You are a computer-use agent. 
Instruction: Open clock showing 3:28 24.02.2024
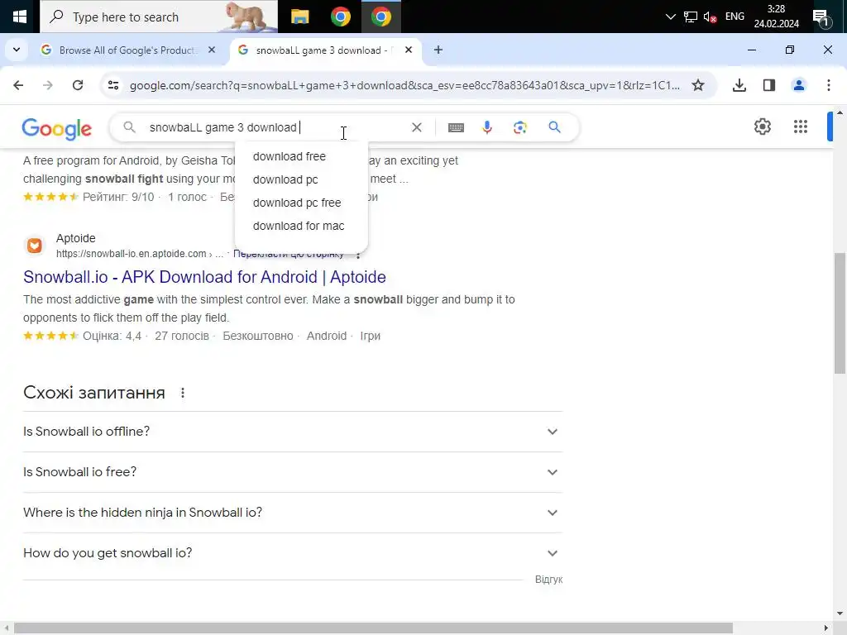776,17
